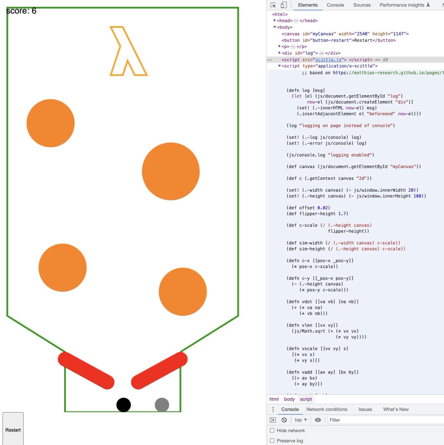This screenshot has height=445, width=444.
Task: Show the console sidebar icon
Action: [x=273, y=420]
